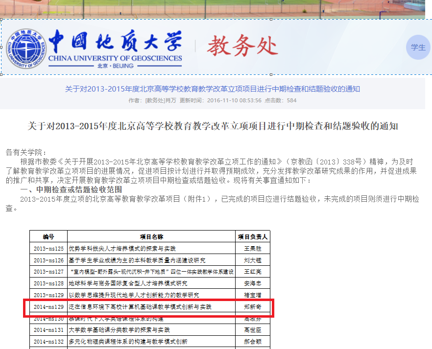Click the 教务处 red calligraphy title
Viewport: 432px width, 349px height.
242,47
